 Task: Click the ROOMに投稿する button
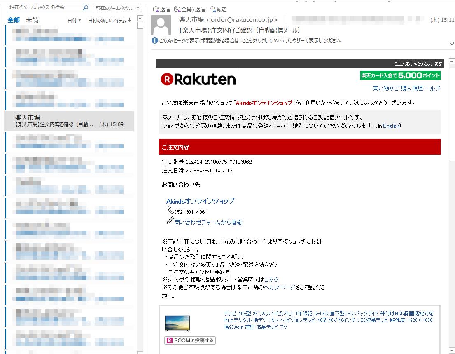190,340
